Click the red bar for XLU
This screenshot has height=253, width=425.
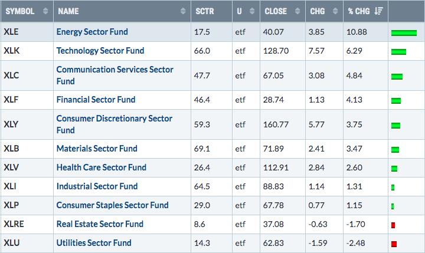click(x=394, y=244)
